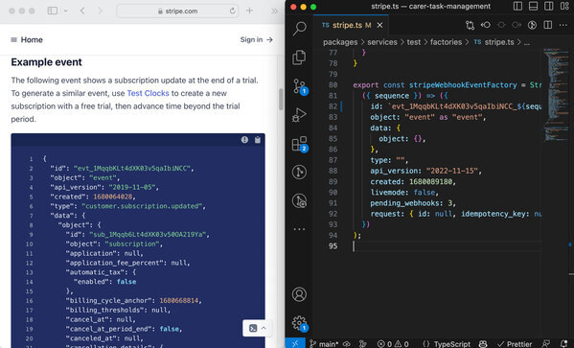574x348 pixels.
Task: Open the Search view in VS Code
Action: (x=299, y=28)
